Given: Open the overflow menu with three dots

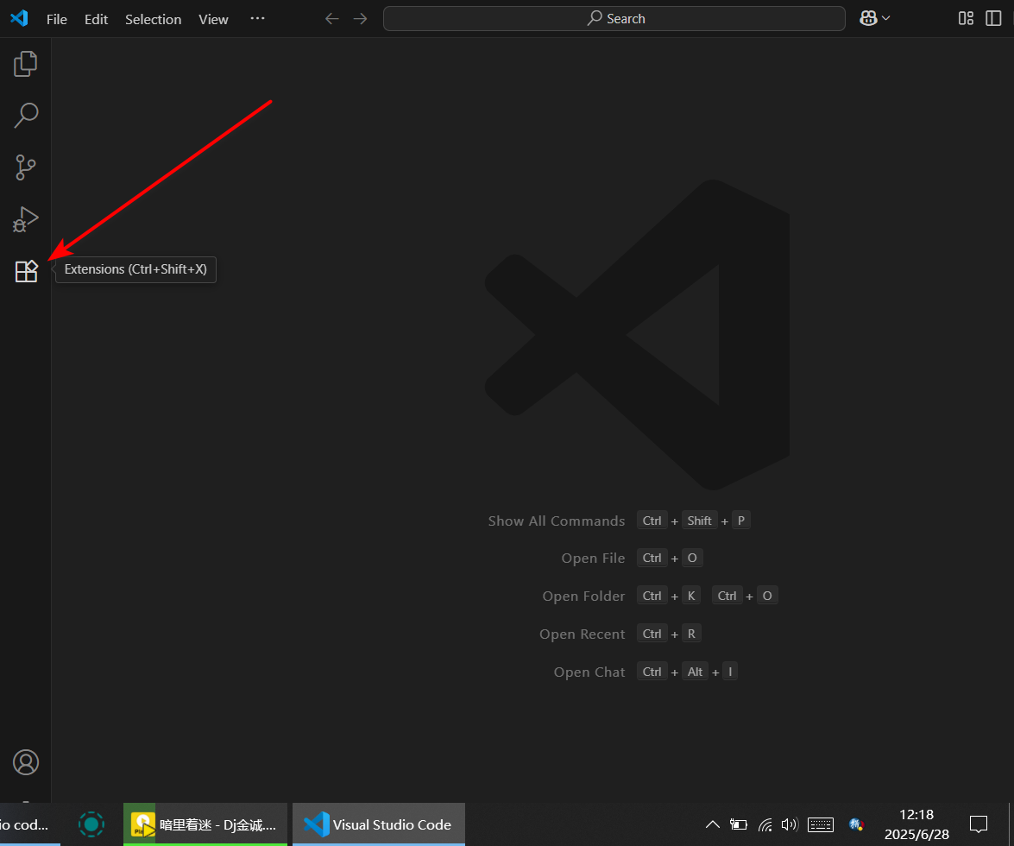Looking at the screenshot, I should [257, 18].
